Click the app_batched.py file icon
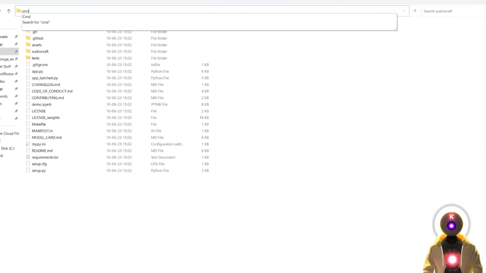The height and width of the screenshot is (273, 486). 28,78
